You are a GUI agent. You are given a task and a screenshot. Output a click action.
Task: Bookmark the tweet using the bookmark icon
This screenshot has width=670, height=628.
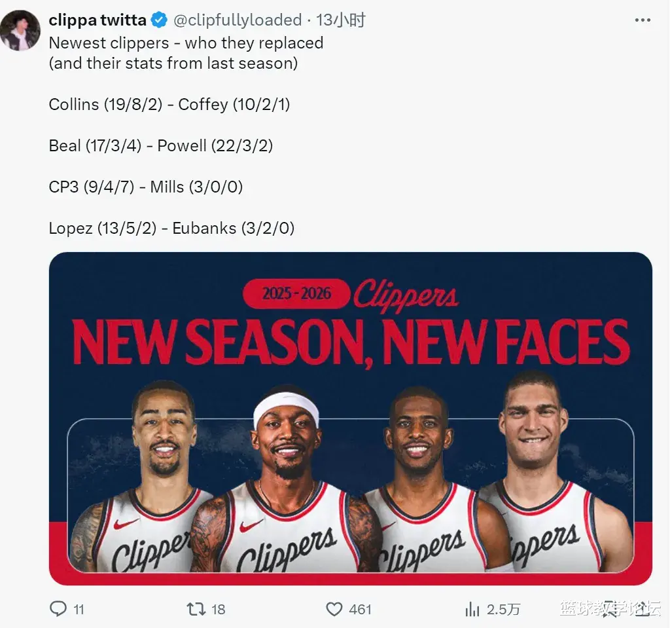point(610,608)
